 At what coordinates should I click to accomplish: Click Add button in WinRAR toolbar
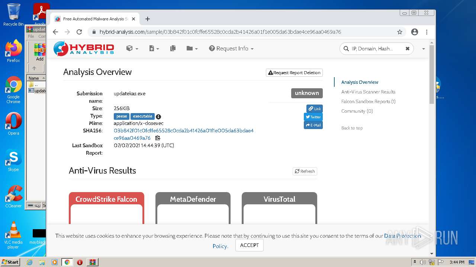coord(39,52)
